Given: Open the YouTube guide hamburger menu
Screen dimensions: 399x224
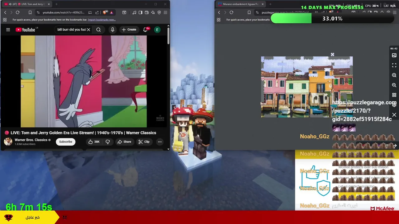Looking at the screenshot, I should pyautogui.click(x=8, y=30).
